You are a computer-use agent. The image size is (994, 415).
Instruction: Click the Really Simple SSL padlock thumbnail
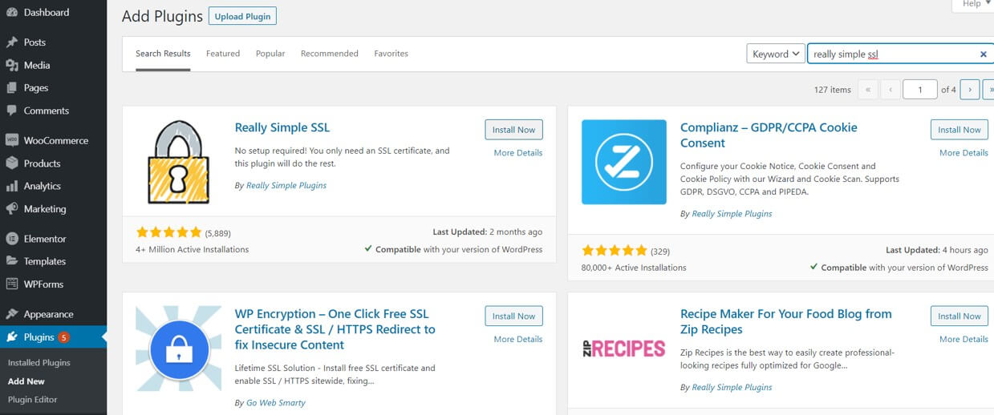[x=178, y=163]
